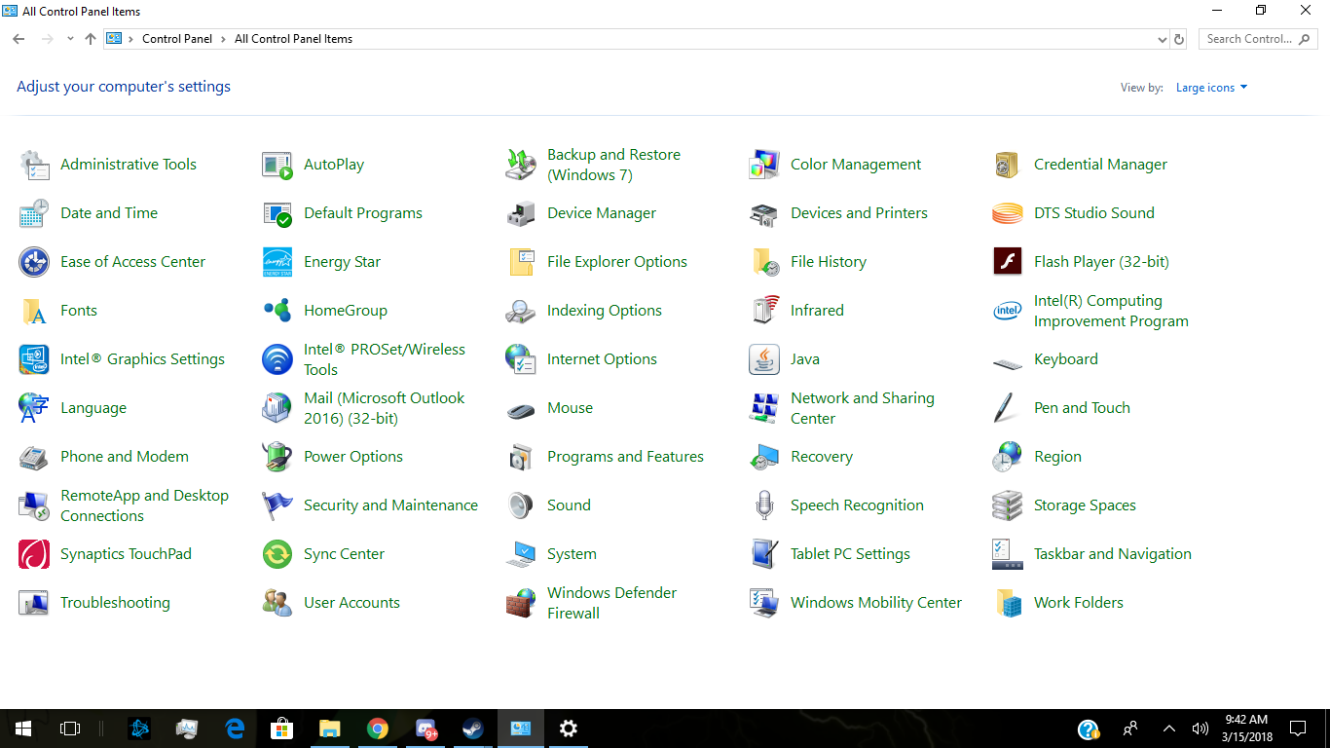Image resolution: width=1330 pixels, height=748 pixels.
Task: Open the Settings gear on taskbar
Action: (x=569, y=729)
